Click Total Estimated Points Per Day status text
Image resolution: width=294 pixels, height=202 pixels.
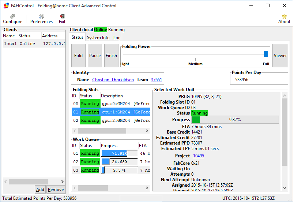[39, 198]
